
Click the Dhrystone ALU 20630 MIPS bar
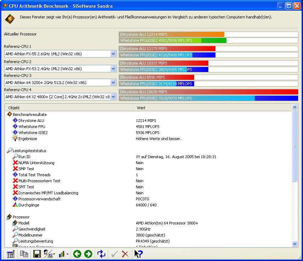(208, 92)
